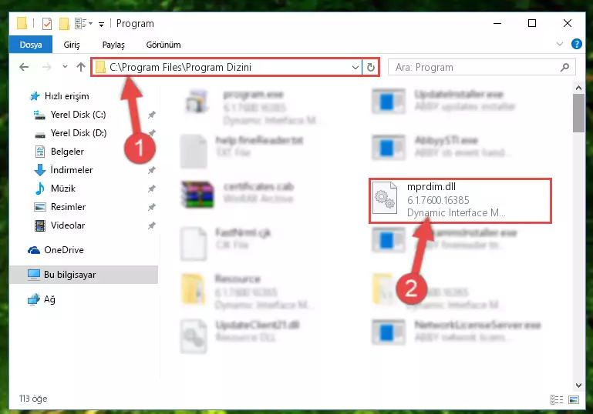Expand the ribbon chevron
The height and width of the screenshot is (414, 593).
(560, 44)
